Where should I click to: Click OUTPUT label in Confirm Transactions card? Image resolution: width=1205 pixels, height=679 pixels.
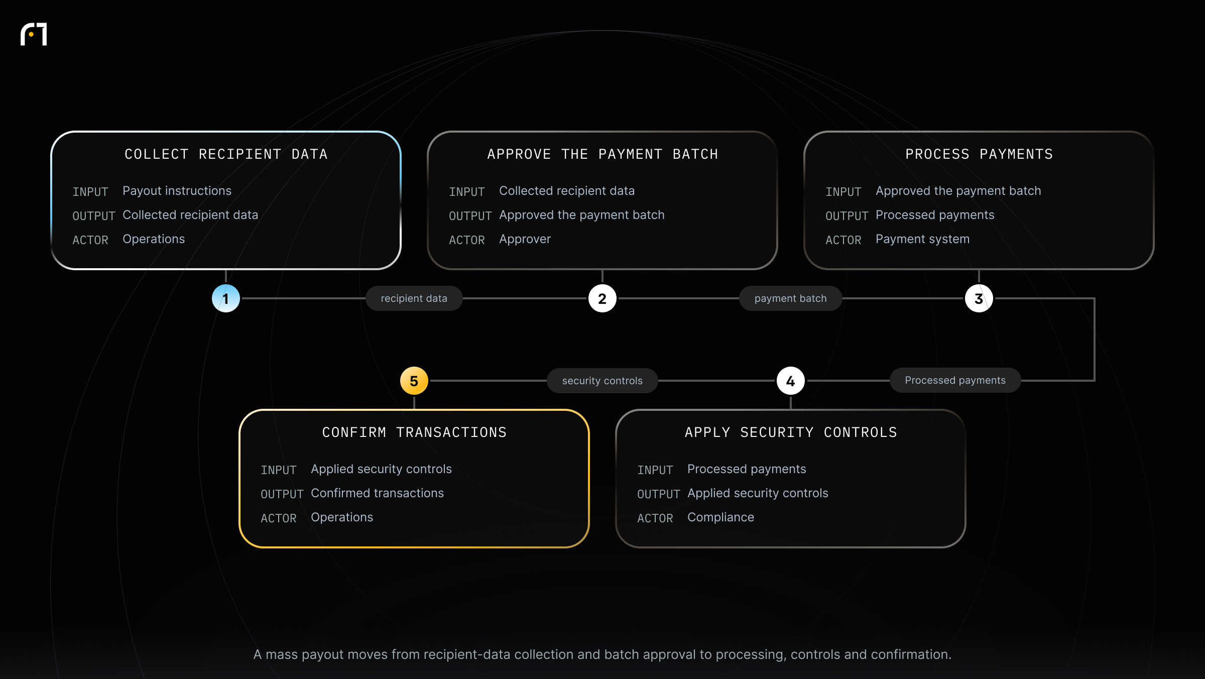coord(282,494)
